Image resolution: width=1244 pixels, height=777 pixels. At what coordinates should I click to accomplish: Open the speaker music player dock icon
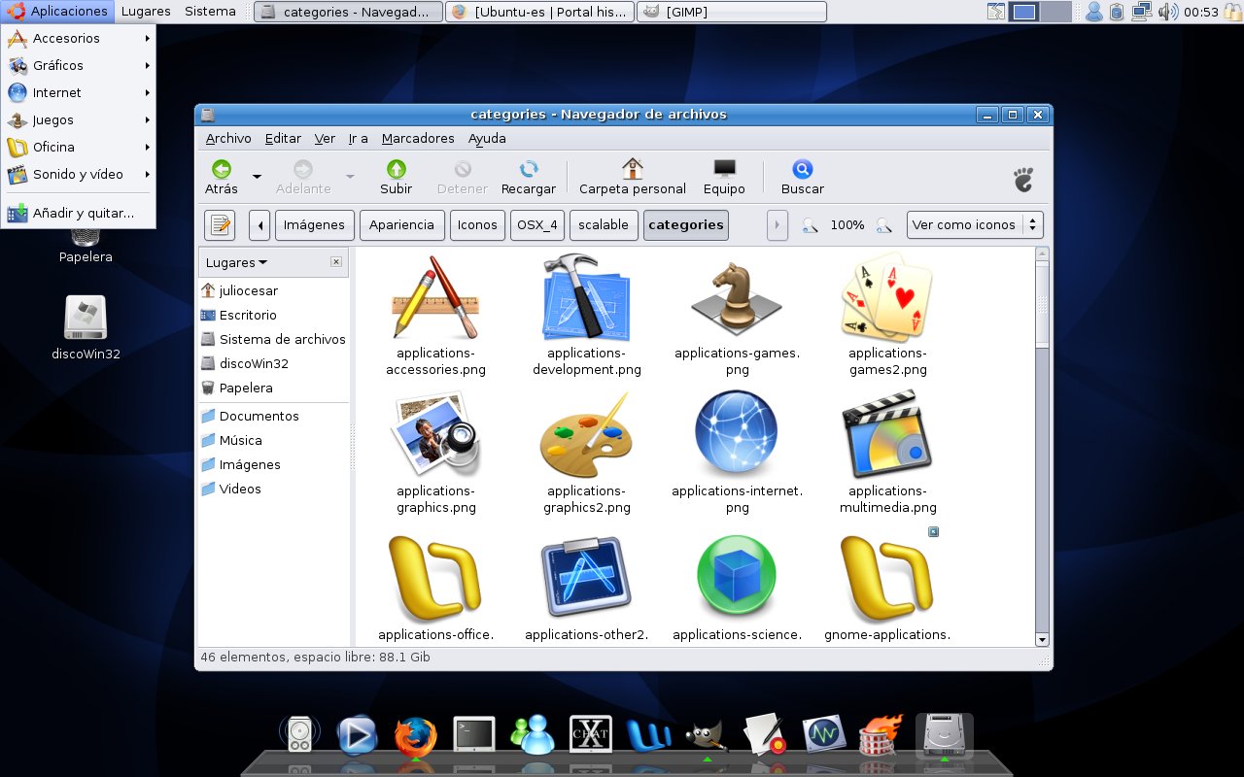(299, 735)
